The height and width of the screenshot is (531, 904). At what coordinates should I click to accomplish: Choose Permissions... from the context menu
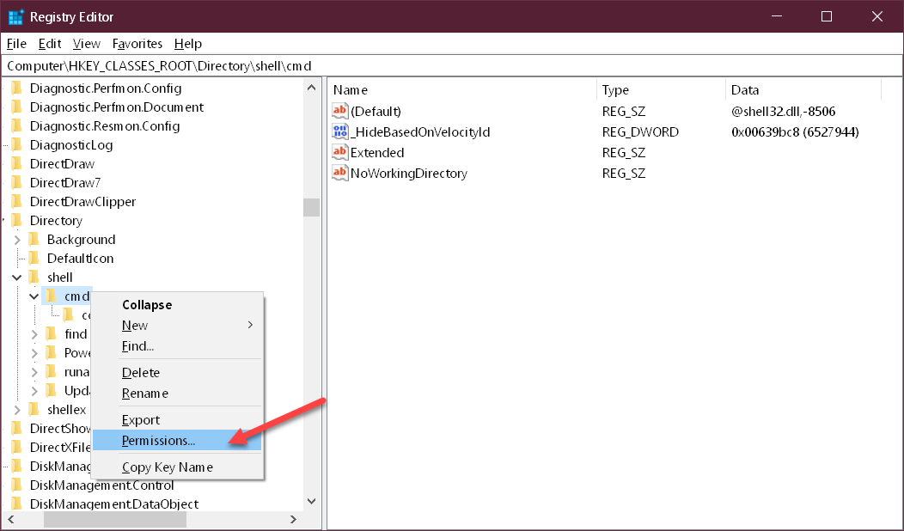click(177, 441)
